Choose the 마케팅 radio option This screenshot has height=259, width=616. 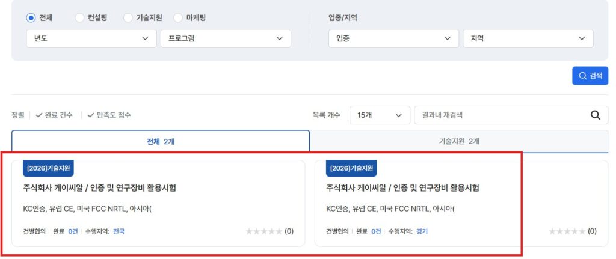[x=178, y=18]
